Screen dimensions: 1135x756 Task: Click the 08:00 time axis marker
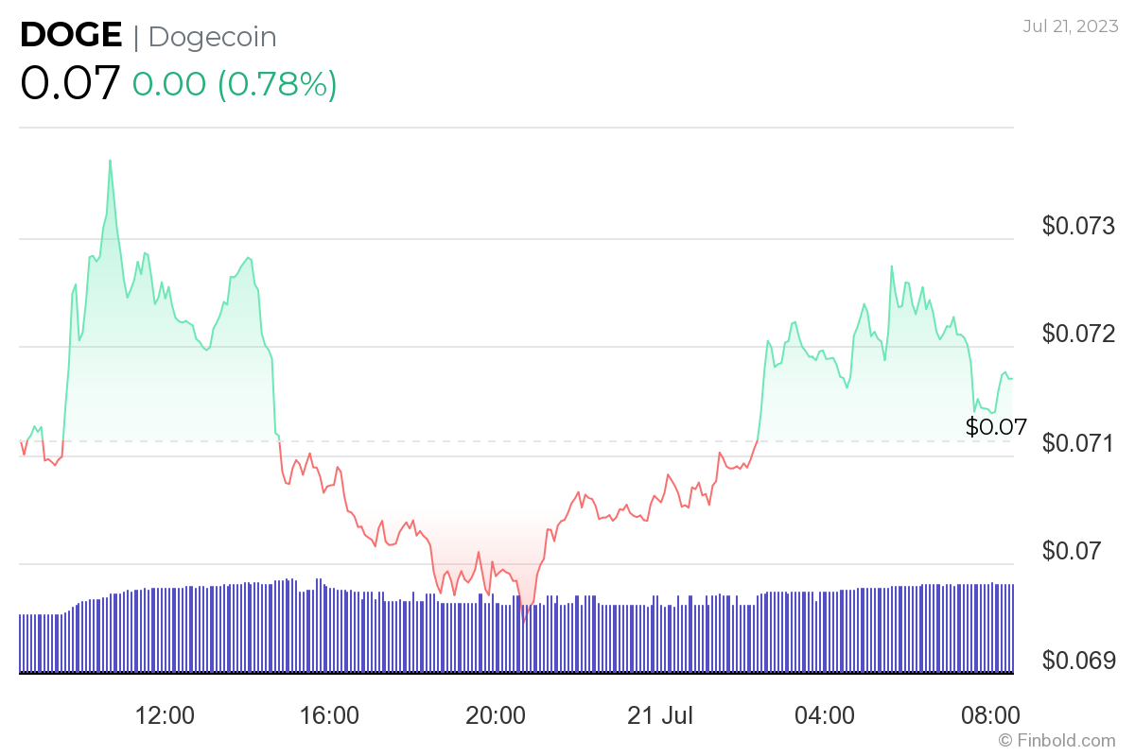click(x=988, y=715)
